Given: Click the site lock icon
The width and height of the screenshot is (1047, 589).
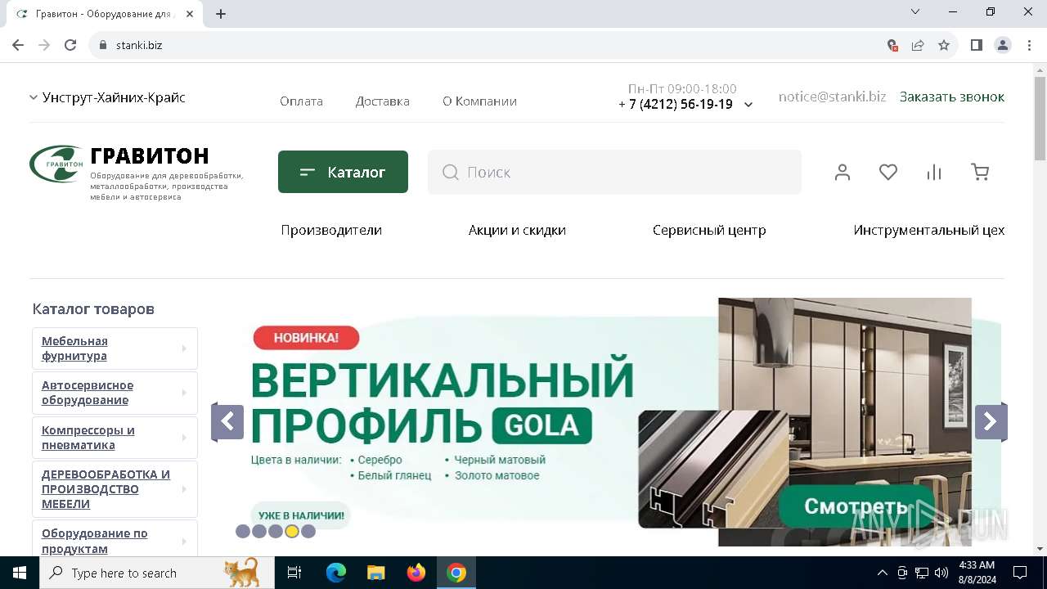Looking at the screenshot, I should click(103, 45).
